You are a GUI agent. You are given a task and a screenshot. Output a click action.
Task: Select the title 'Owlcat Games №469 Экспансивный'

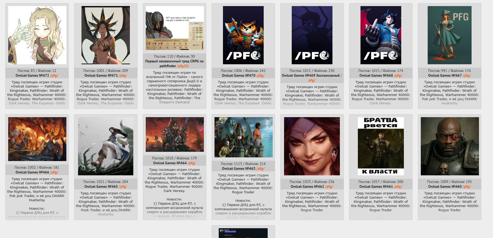point(311,75)
